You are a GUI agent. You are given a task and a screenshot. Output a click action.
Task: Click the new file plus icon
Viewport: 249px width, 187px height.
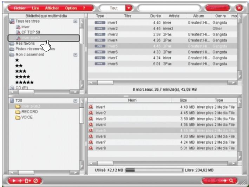28,181
